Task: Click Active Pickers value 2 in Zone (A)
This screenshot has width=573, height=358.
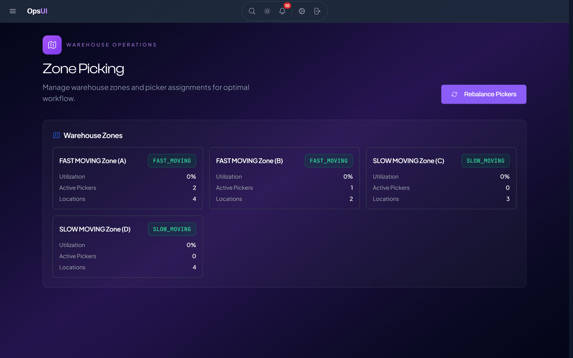Action: [x=194, y=188]
